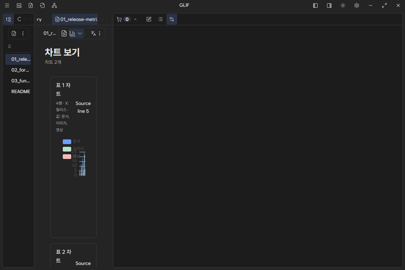Screen dimensions: 405x270
Task: Toggle the left sidebar panel
Action: tap(316, 5)
